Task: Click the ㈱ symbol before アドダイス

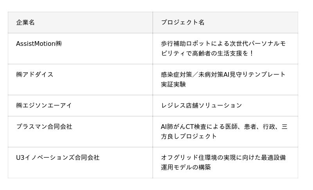Action: [19, 74]
